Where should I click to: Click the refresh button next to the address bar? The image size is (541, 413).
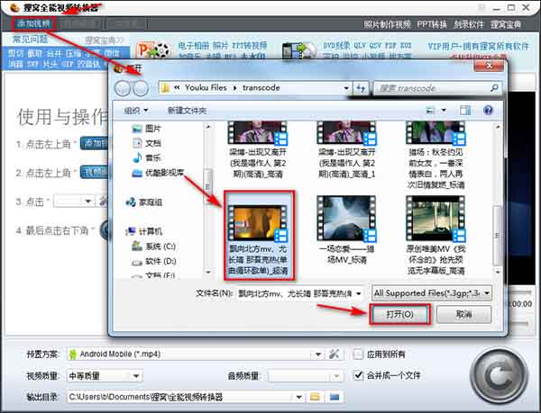[x=361, y=88]
